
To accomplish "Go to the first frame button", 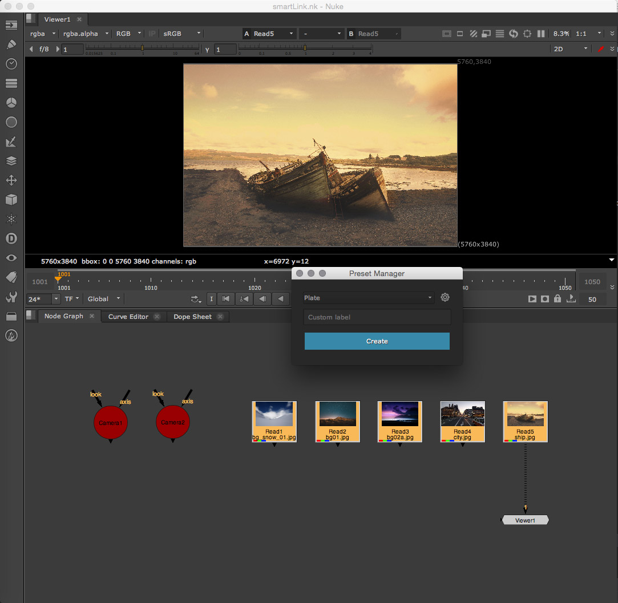I will click(226, 299).
